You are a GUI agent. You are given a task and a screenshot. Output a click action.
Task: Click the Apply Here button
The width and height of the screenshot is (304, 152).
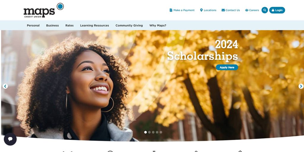click(227, 67)
